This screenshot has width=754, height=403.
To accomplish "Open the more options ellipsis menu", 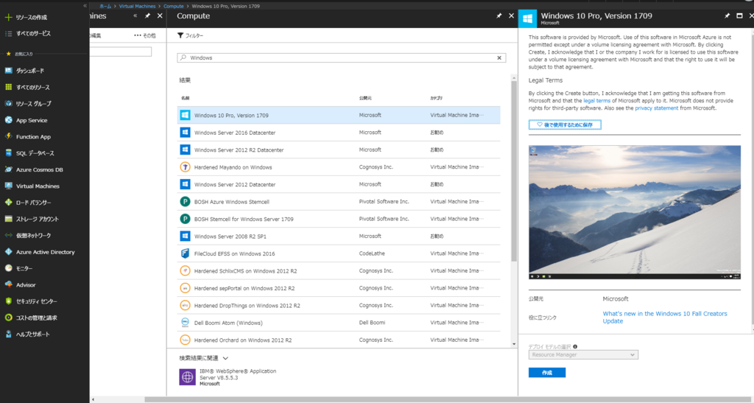I will [145, 35].
